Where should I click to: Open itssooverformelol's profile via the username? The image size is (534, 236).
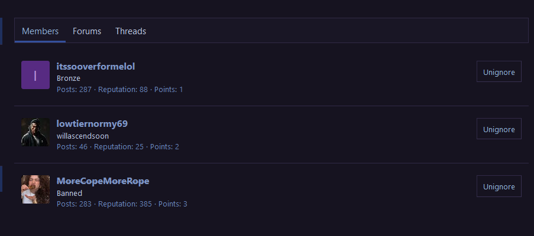(x=96, y=66)
